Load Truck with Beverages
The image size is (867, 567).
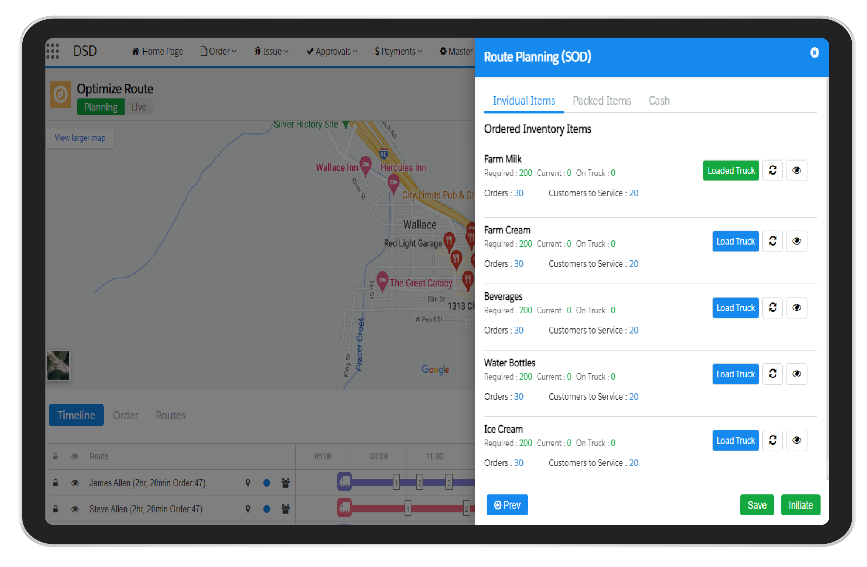click(735, 308)
